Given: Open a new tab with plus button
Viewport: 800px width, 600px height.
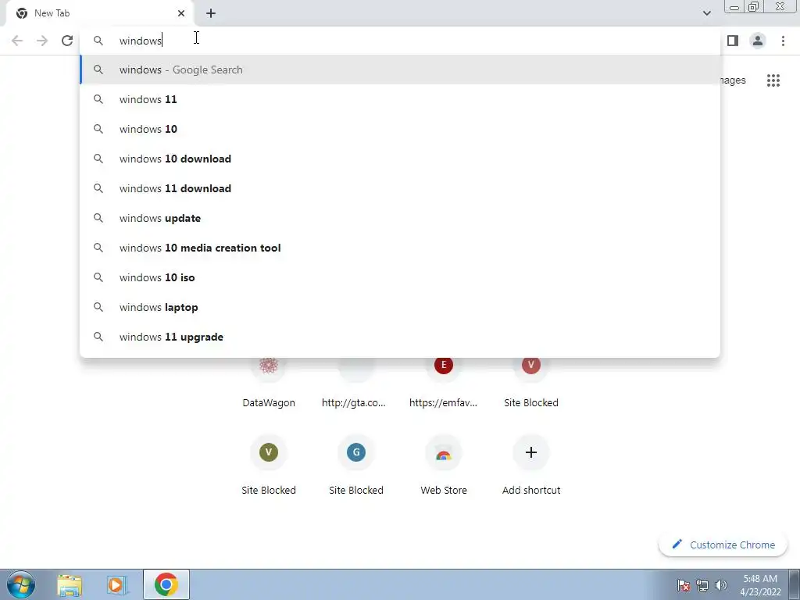Looking at the screenshot, I should [211, 13].
